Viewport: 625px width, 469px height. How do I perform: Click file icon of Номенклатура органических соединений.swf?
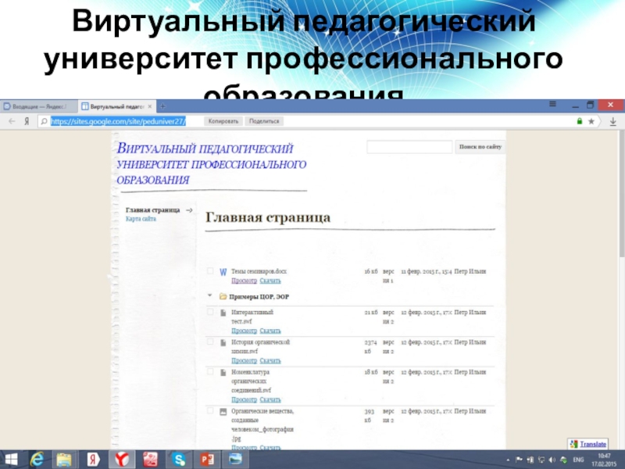223,373
